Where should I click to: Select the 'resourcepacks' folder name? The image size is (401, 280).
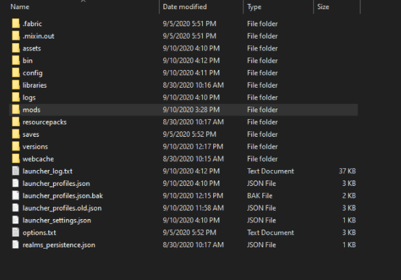(44, 122)
